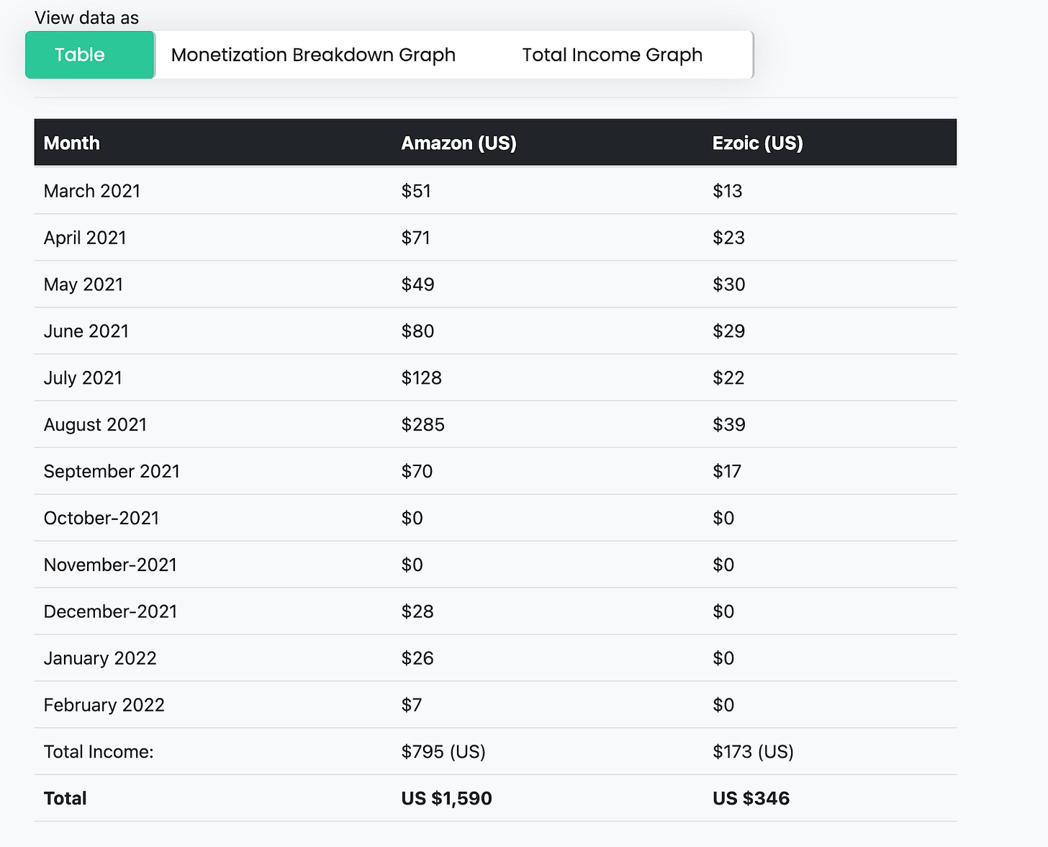Select the $39 Ezoic value for August 2021

point(729,424)
